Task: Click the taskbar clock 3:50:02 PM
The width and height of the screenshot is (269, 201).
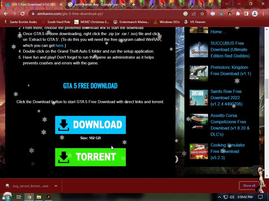Action: point(245,197)
